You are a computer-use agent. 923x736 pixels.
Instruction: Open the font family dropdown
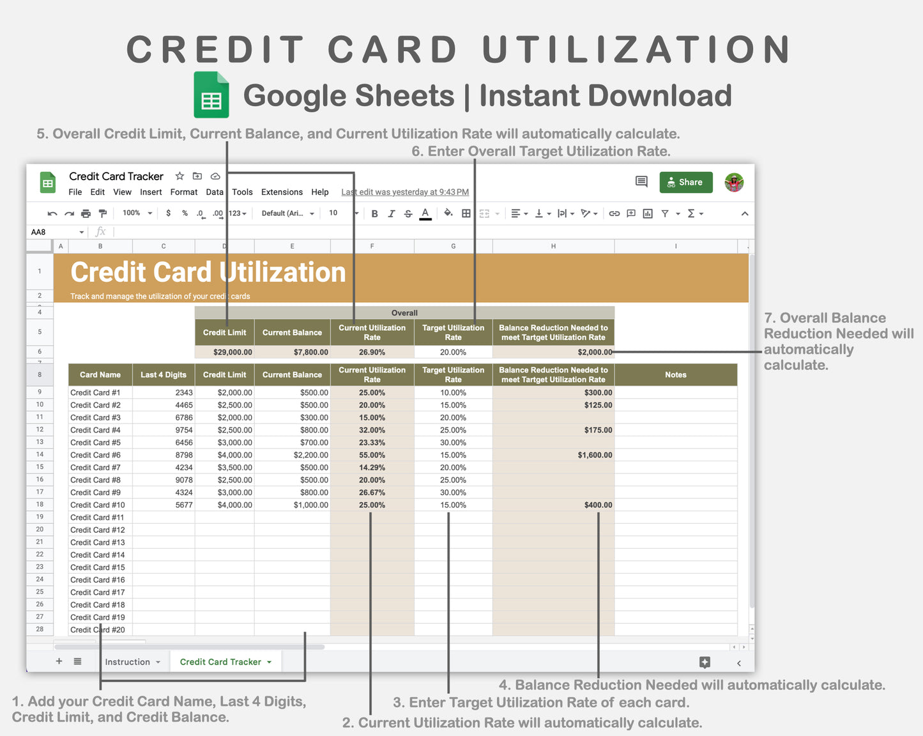click(x=286, y=213)
